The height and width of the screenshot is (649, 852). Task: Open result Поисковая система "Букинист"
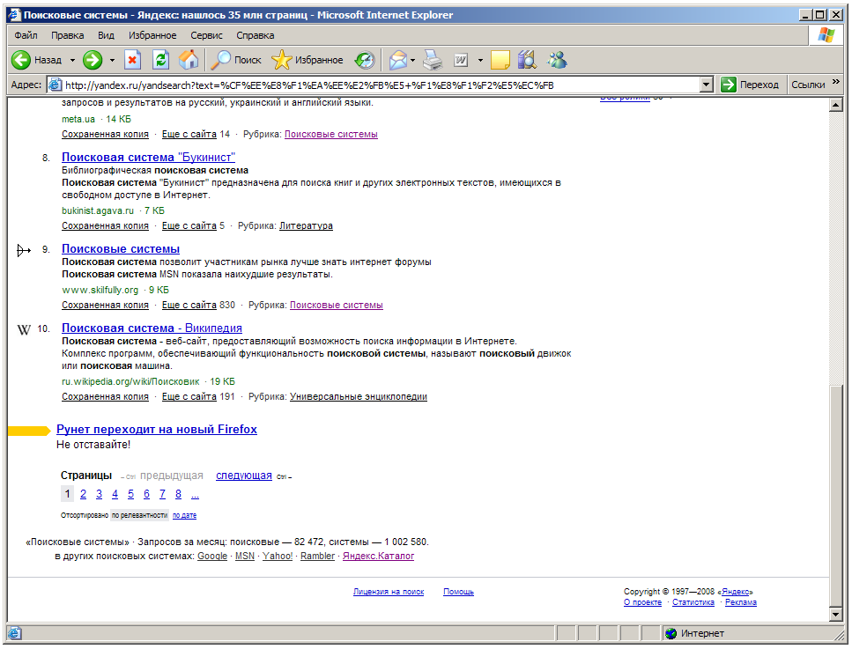pyautogui.click(x=148, y=157)
